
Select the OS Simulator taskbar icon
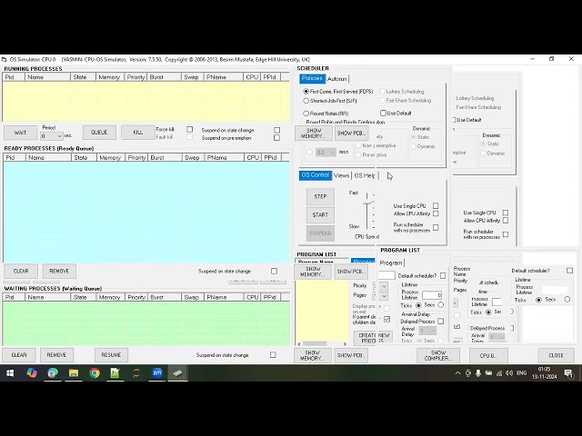[178, 373]
